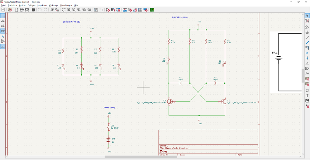Open the footprint editor
This screenshot has width=310, height=160.
(x=118, y=10)
